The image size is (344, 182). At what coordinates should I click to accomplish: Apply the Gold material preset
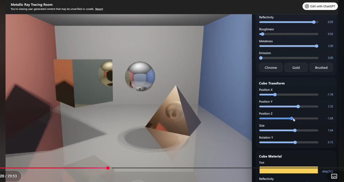click(x=296, y=68)
